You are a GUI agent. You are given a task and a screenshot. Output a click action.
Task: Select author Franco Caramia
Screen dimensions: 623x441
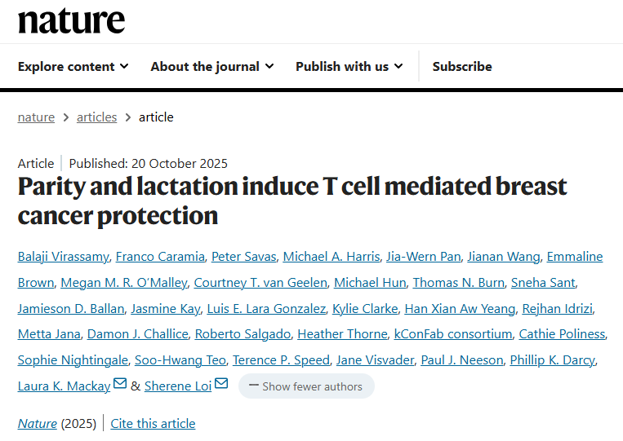click(160, 257)
